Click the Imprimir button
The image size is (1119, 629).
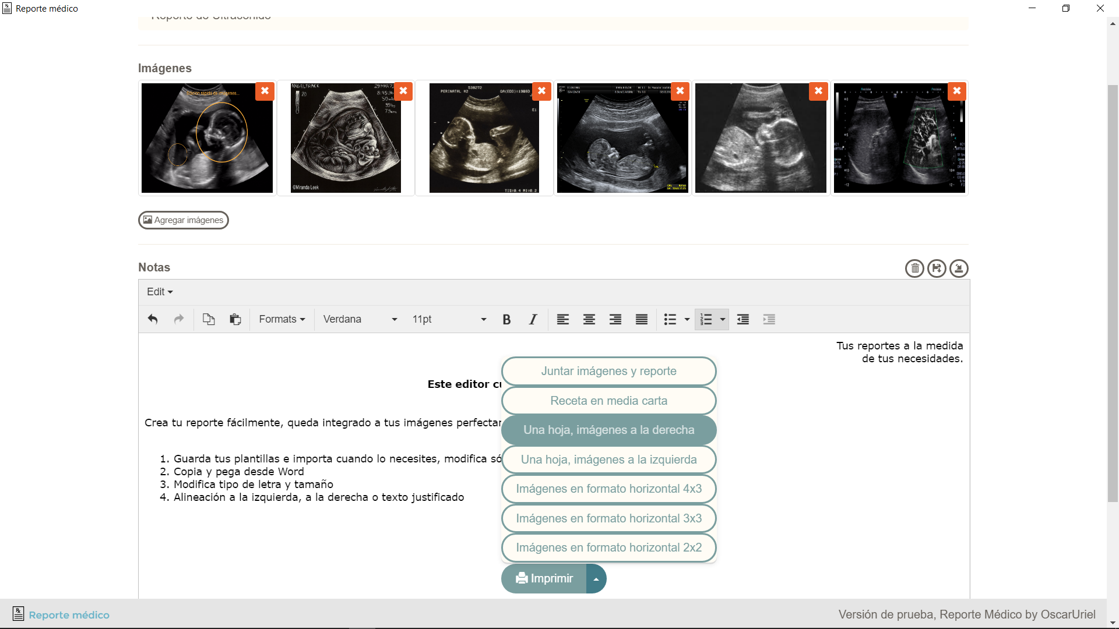(544, 578)
